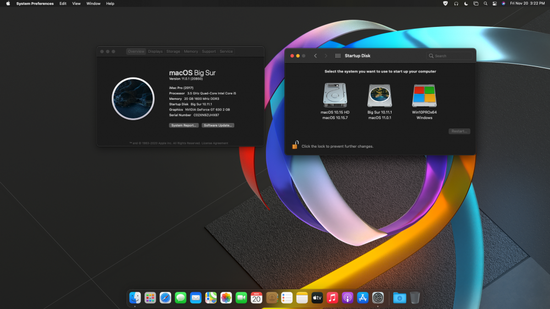Open the License Agreement link

[x=215, y=143]
